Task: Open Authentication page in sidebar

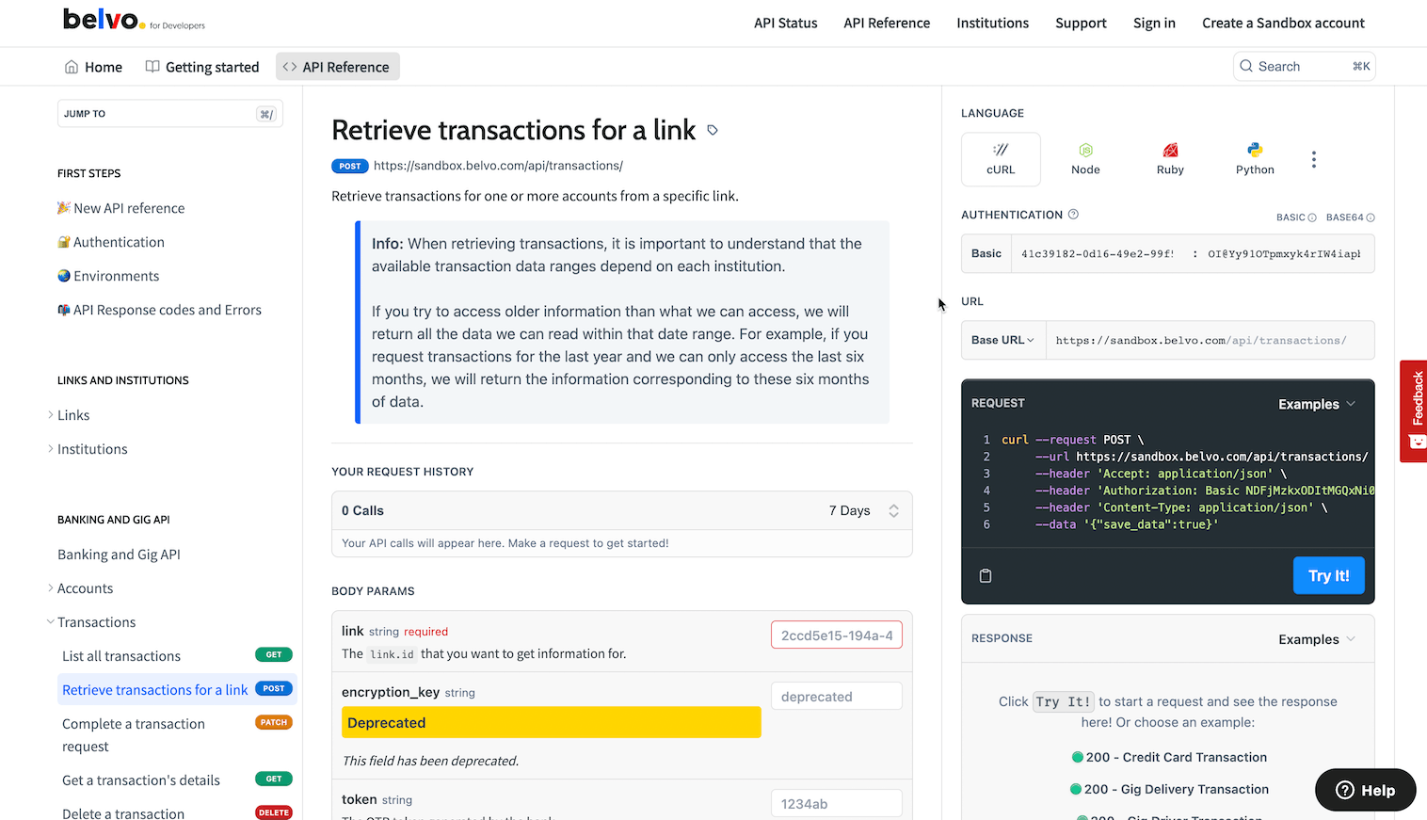Action: [x=111, y=242]
